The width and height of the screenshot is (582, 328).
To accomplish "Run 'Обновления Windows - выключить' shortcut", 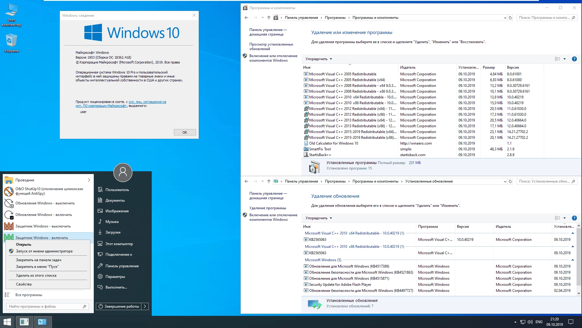I will pos(48,203).
